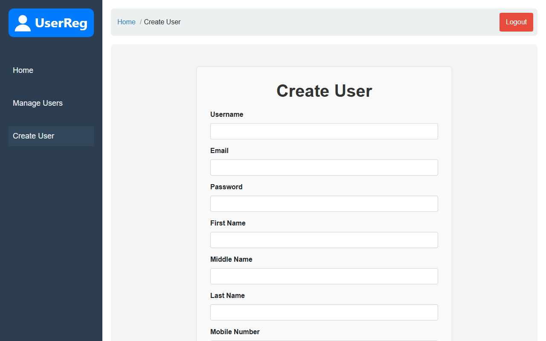Activate the First Name text box

point(324,240)
